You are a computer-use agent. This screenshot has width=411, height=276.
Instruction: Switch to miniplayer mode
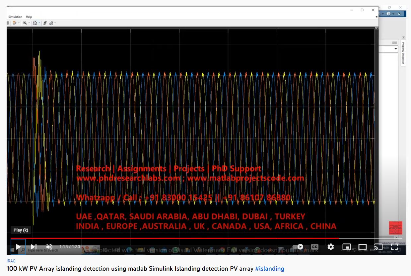point(346,247)
